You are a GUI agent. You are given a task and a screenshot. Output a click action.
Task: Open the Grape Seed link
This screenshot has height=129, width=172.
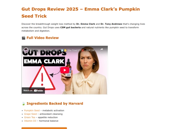(30, 114)
